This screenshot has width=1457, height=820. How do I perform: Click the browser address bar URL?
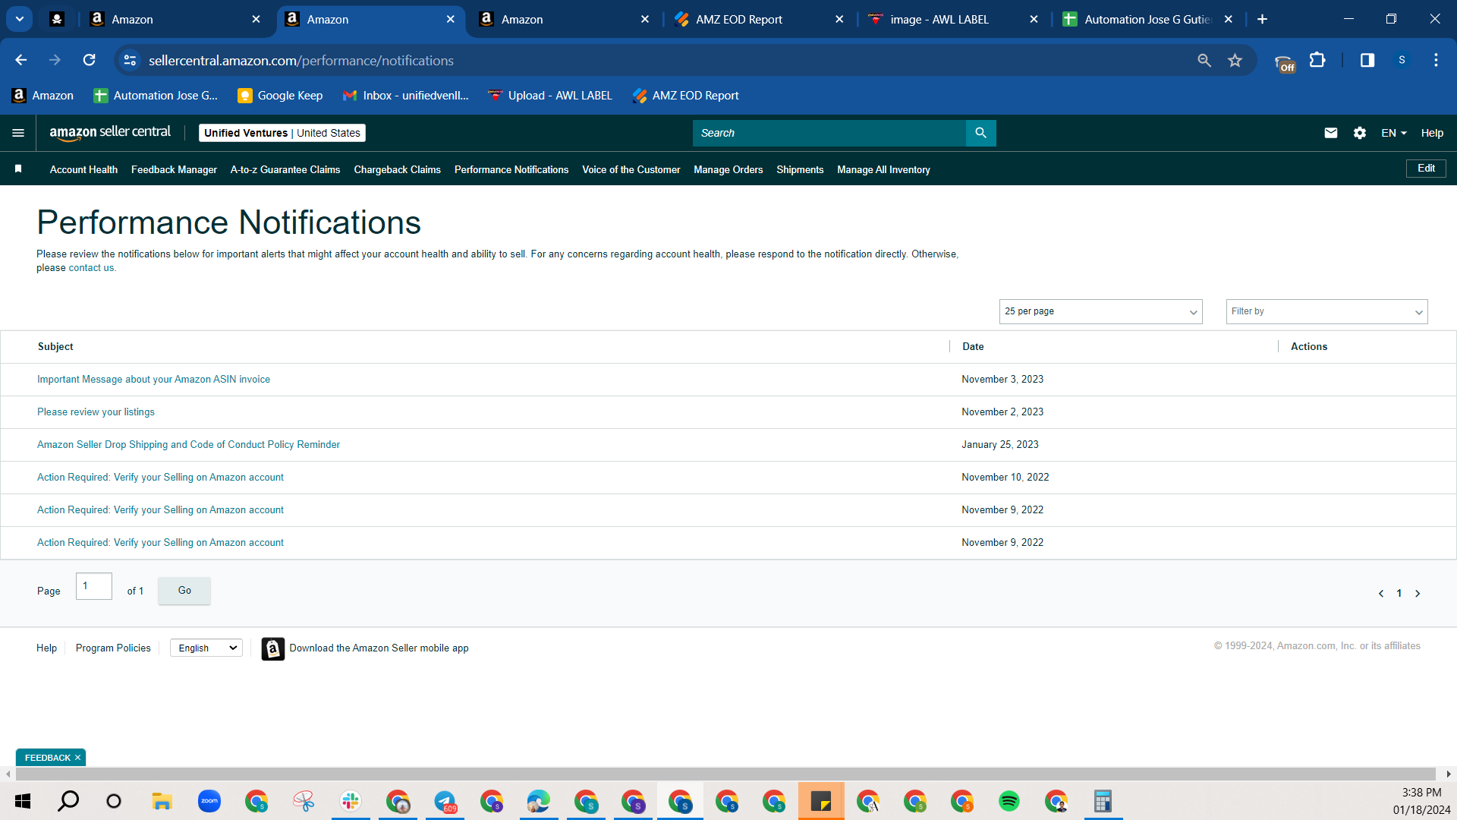coord(301,60)
